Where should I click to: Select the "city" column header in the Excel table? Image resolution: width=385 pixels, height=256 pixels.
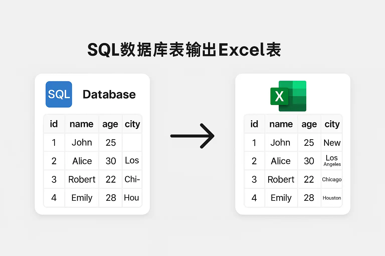tap(332, 124)
